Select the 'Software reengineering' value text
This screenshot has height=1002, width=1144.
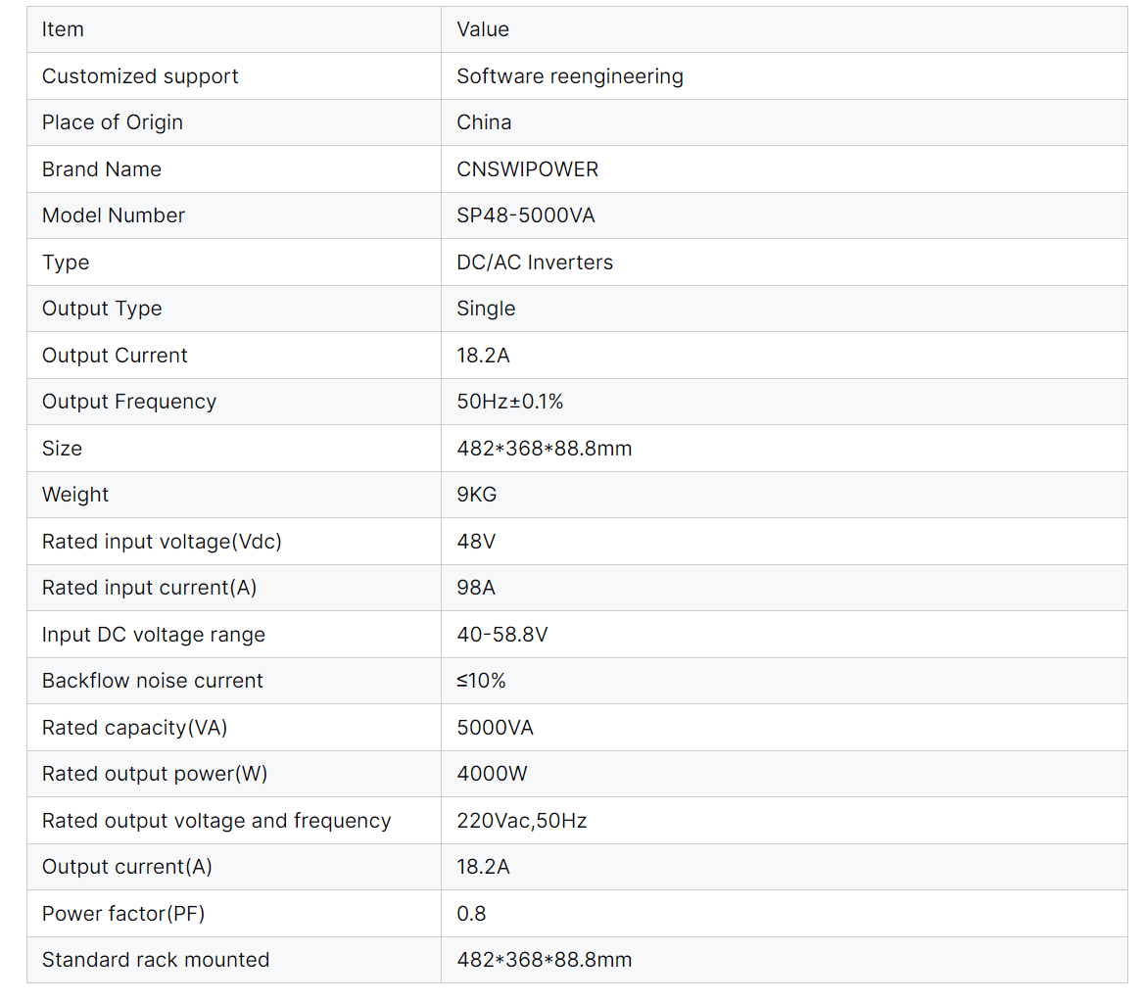pos(570,76)
